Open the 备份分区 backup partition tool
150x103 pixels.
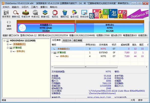click(74, 14)
